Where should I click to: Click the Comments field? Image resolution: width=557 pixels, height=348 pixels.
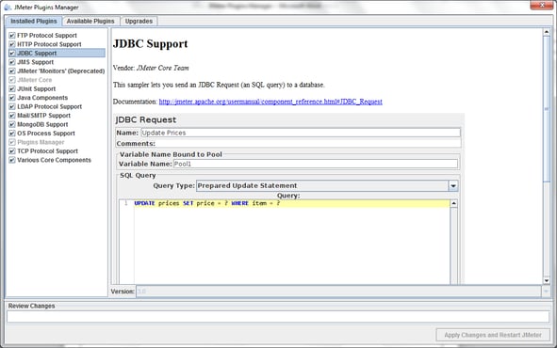coord(308,144)
